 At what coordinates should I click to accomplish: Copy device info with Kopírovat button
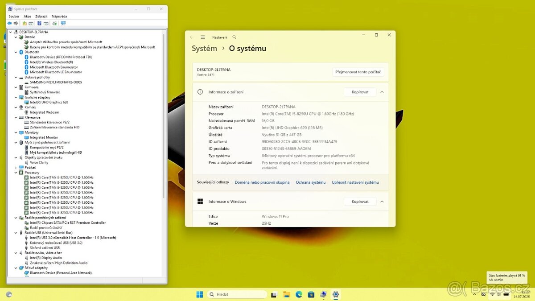(360, 92)
